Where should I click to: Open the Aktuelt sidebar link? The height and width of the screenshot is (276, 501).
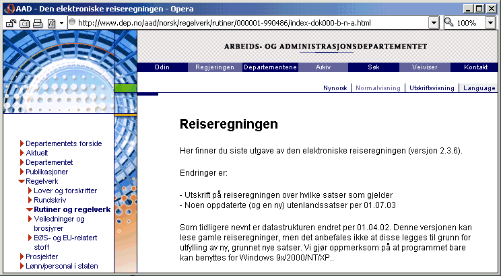pos(37,153)
